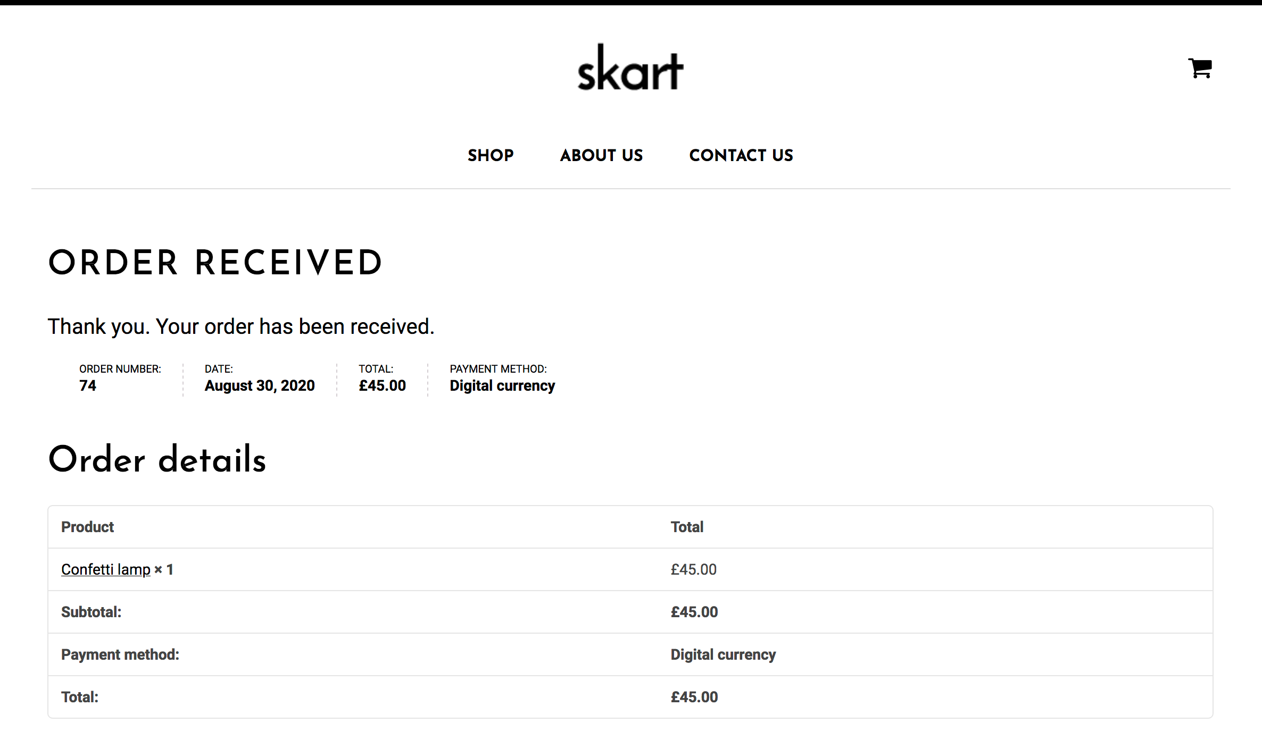
Task: Go to the SHOP menu item
Action: point(491,155)
